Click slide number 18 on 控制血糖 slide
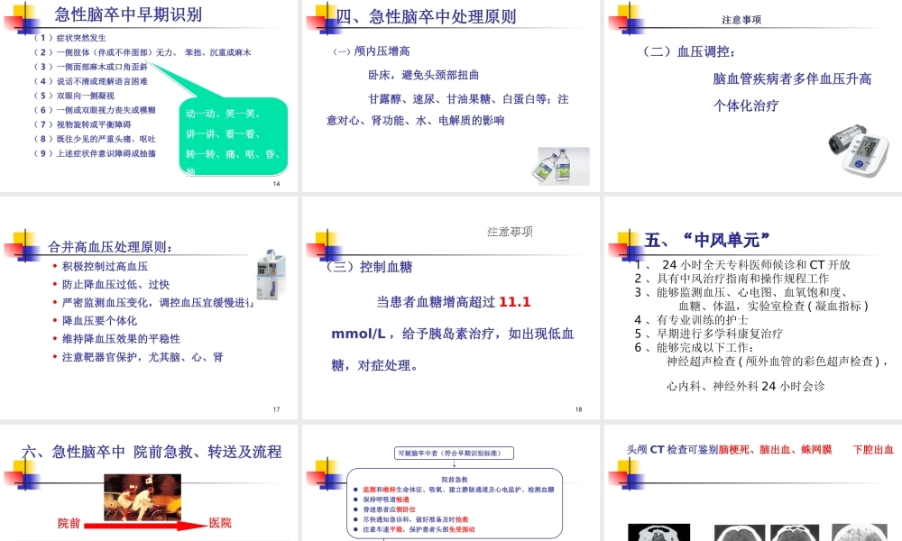 pos(577,408)
